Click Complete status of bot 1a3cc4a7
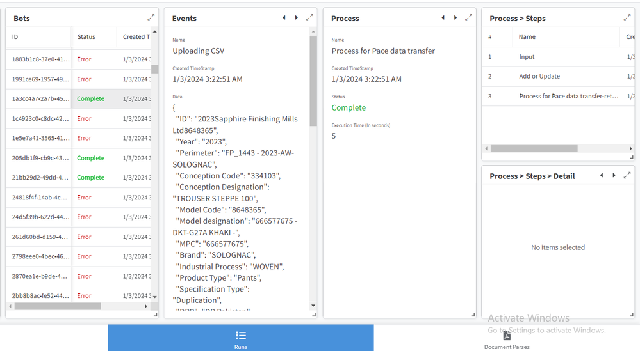 (90, 99)
